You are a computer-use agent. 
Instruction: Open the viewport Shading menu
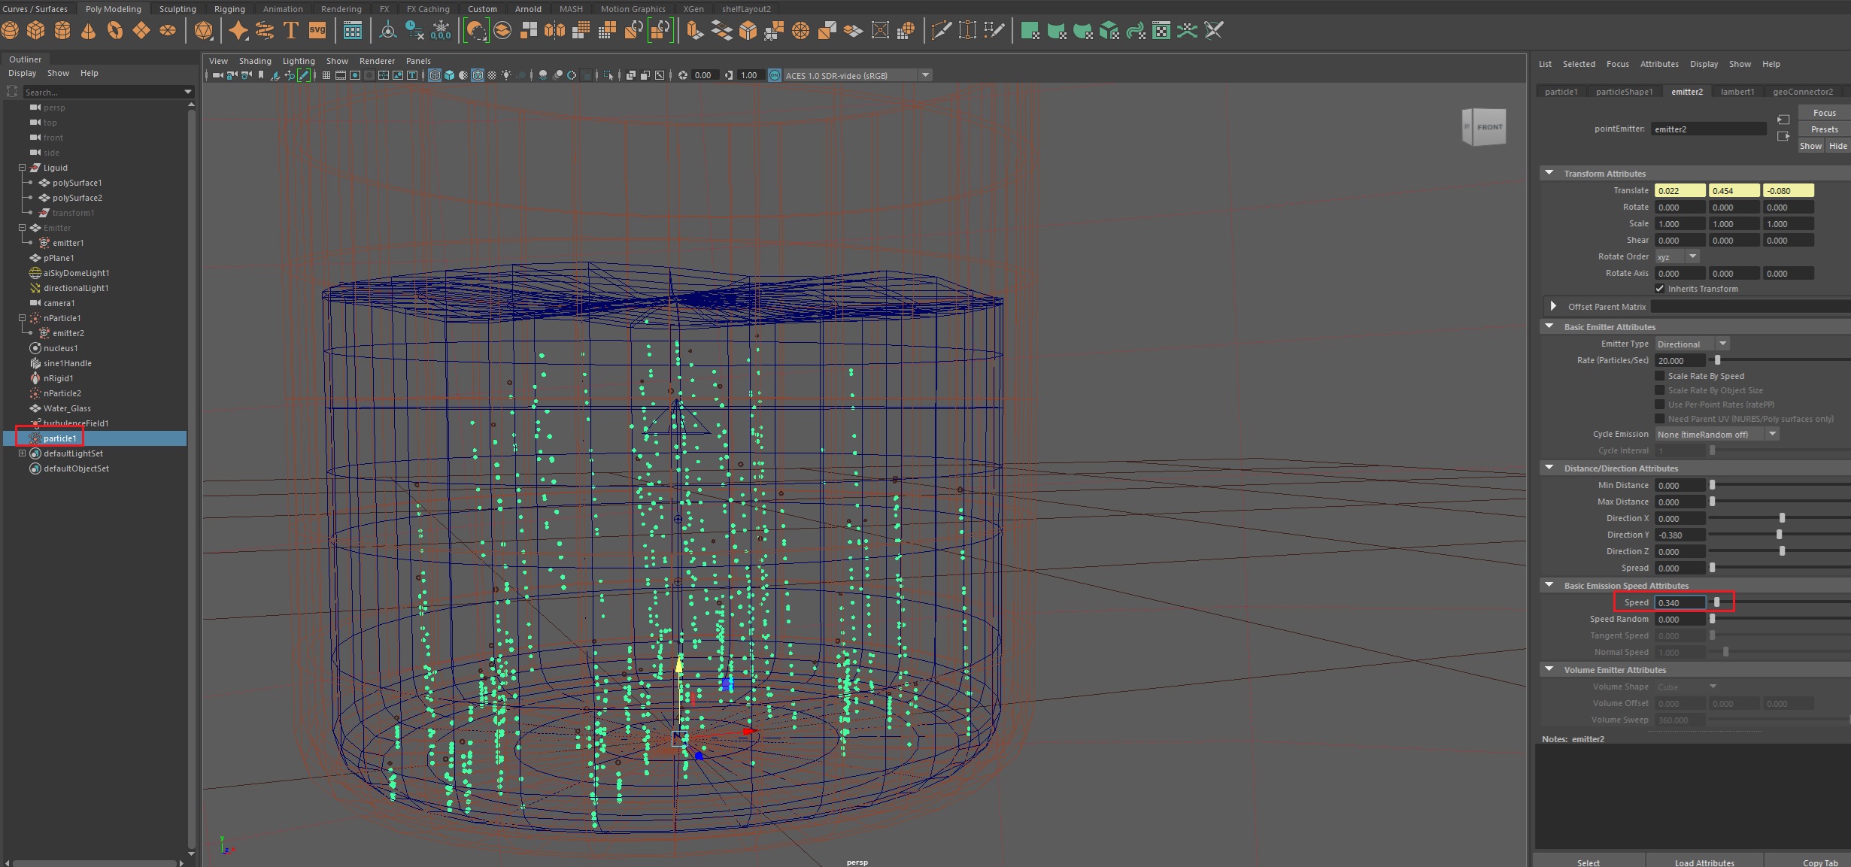coord(255,61)
